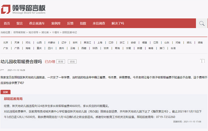Choose the 广东 province link
The image size is (208, 131).
point(6,48)
